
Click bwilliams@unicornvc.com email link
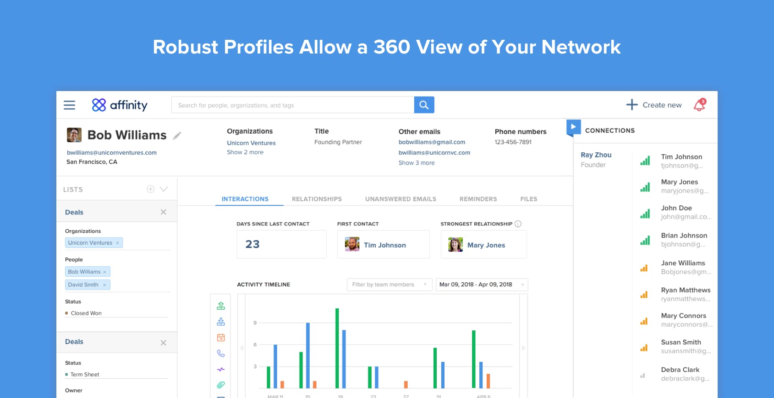point(434,153)
